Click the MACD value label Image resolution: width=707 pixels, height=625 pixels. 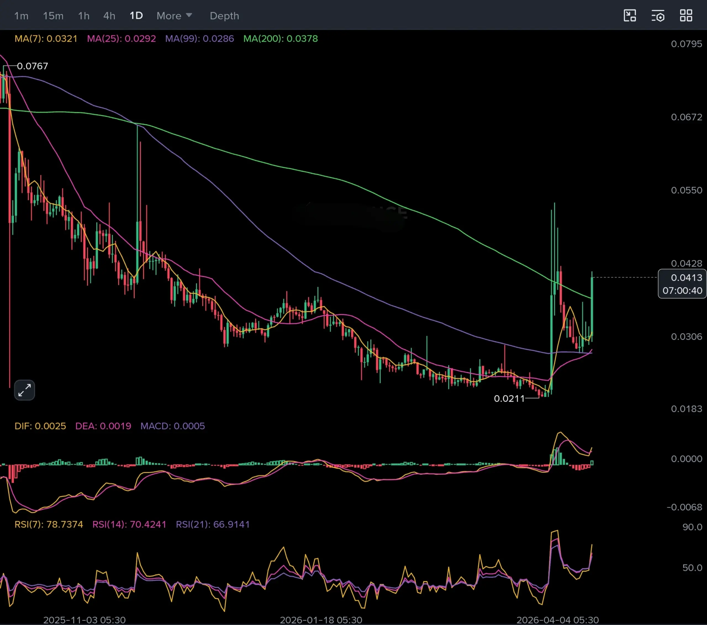(172, 426)
